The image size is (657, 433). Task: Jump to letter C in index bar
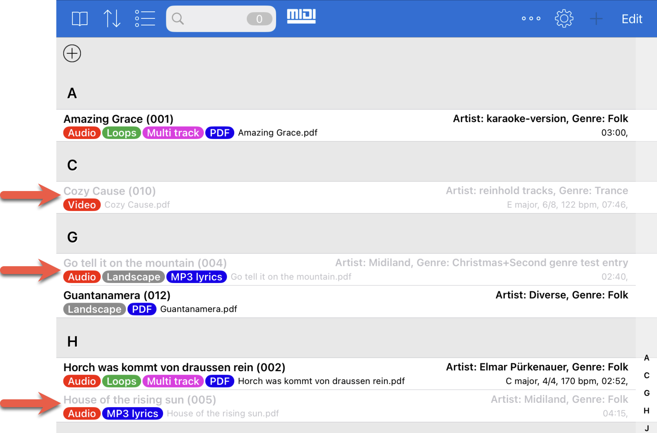coord(647,375)
